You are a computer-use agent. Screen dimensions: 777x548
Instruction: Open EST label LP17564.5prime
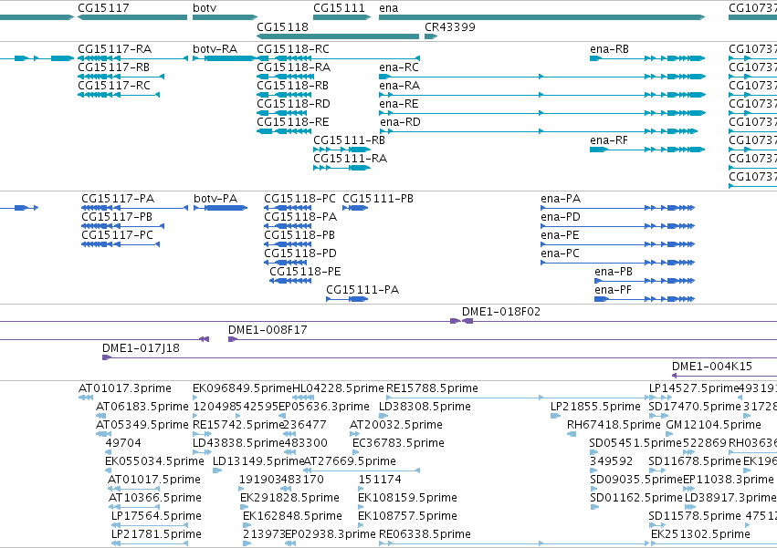[156, 517]
